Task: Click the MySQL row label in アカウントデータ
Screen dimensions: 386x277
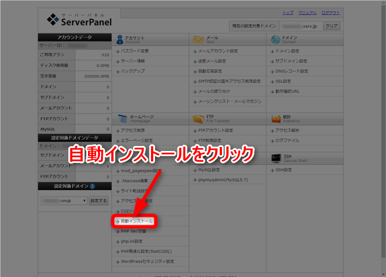Action: coord(48,129)
